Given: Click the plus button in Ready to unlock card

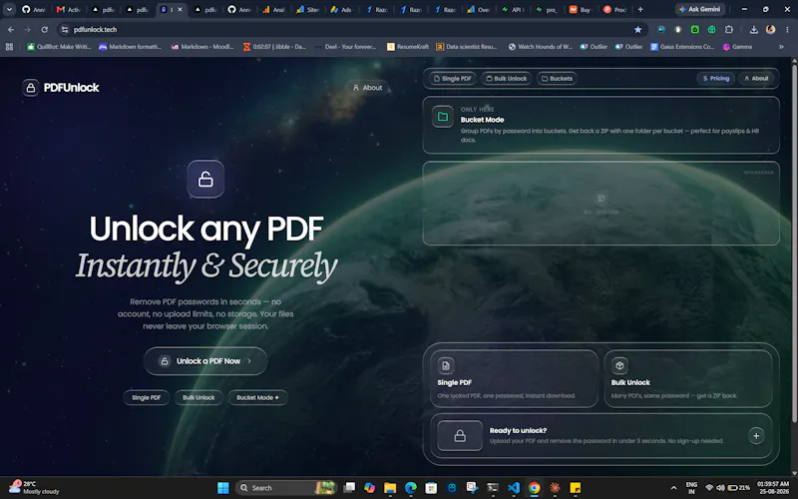Looking at the screenshot, I should tap(756, 436).
